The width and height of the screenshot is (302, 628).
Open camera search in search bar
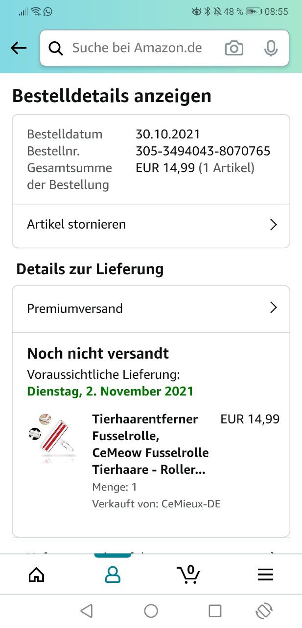tap(234, 48)
